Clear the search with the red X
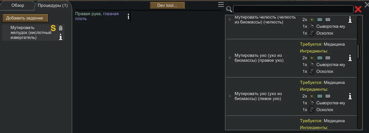Viewport: 369px width, 133px height. point(358,9)
